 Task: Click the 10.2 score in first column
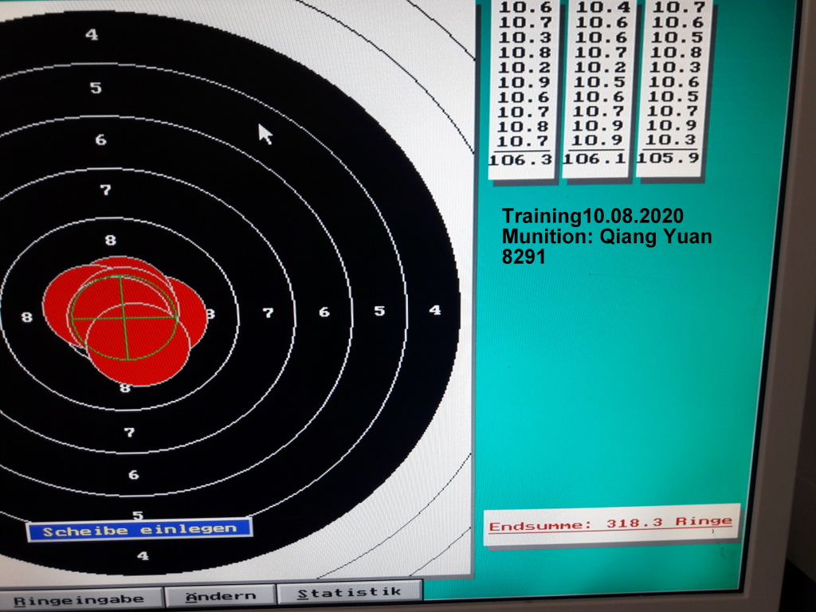pyautogui.click(x=524, y=68)
